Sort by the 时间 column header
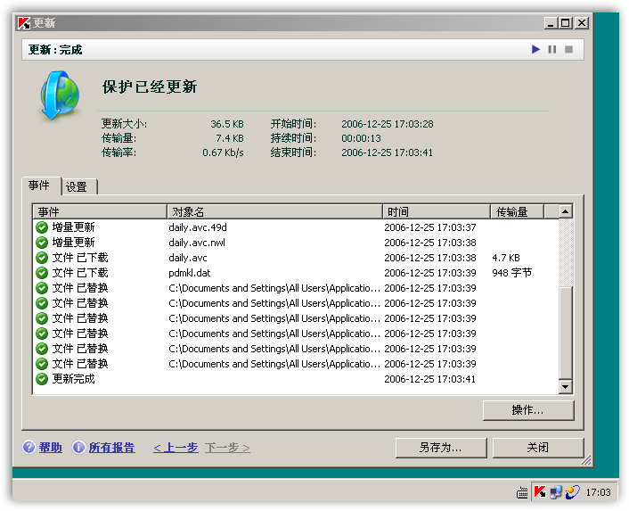Viewport: 629px width, 511px height. point(437,211)
